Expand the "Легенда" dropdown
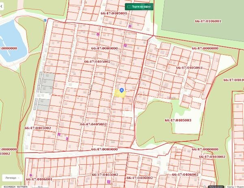244x188 pixels. click(12, 178)
